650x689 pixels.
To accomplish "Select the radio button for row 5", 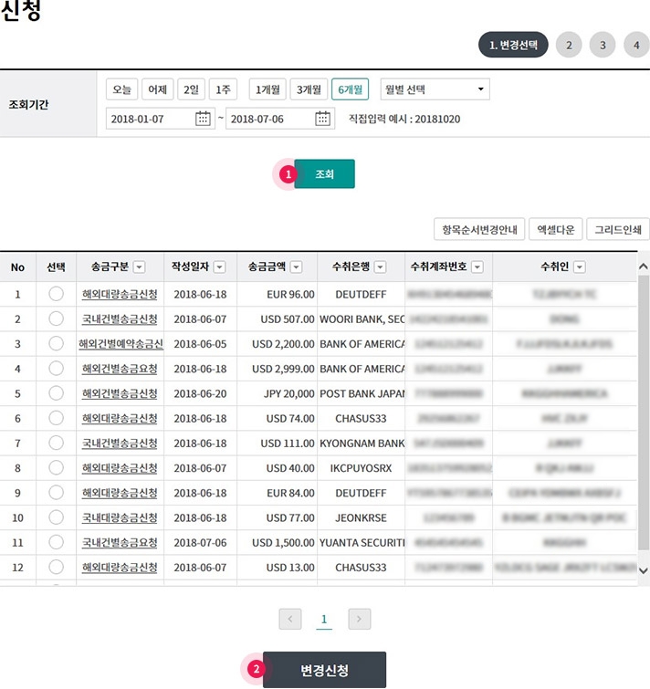I will [x=56, y=393].
